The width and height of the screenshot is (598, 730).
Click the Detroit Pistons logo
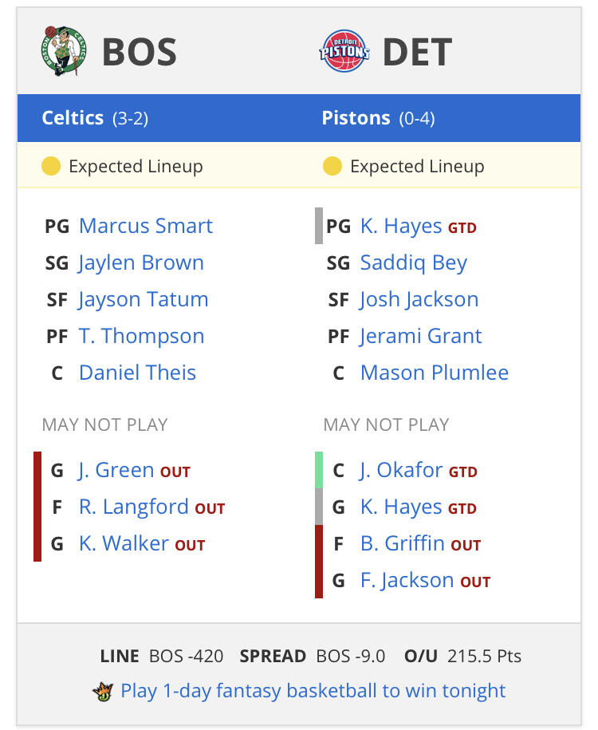point(344,51)
